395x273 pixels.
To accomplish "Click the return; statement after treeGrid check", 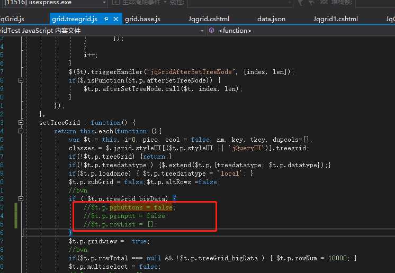I will coord(155,157).
